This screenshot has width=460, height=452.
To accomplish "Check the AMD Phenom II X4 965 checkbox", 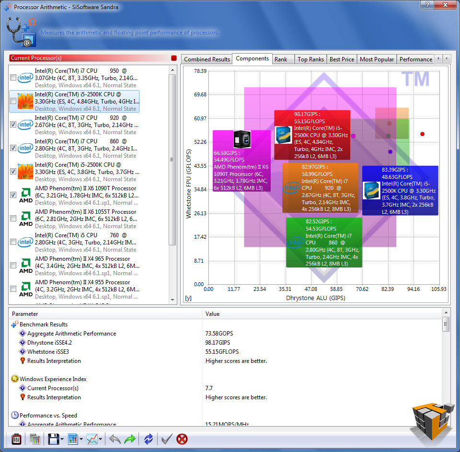I will pyautogui.click(x=13, y=266).
